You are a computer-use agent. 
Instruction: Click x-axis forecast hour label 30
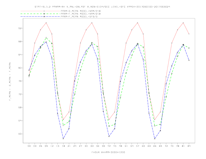click(x=86, y=146)
